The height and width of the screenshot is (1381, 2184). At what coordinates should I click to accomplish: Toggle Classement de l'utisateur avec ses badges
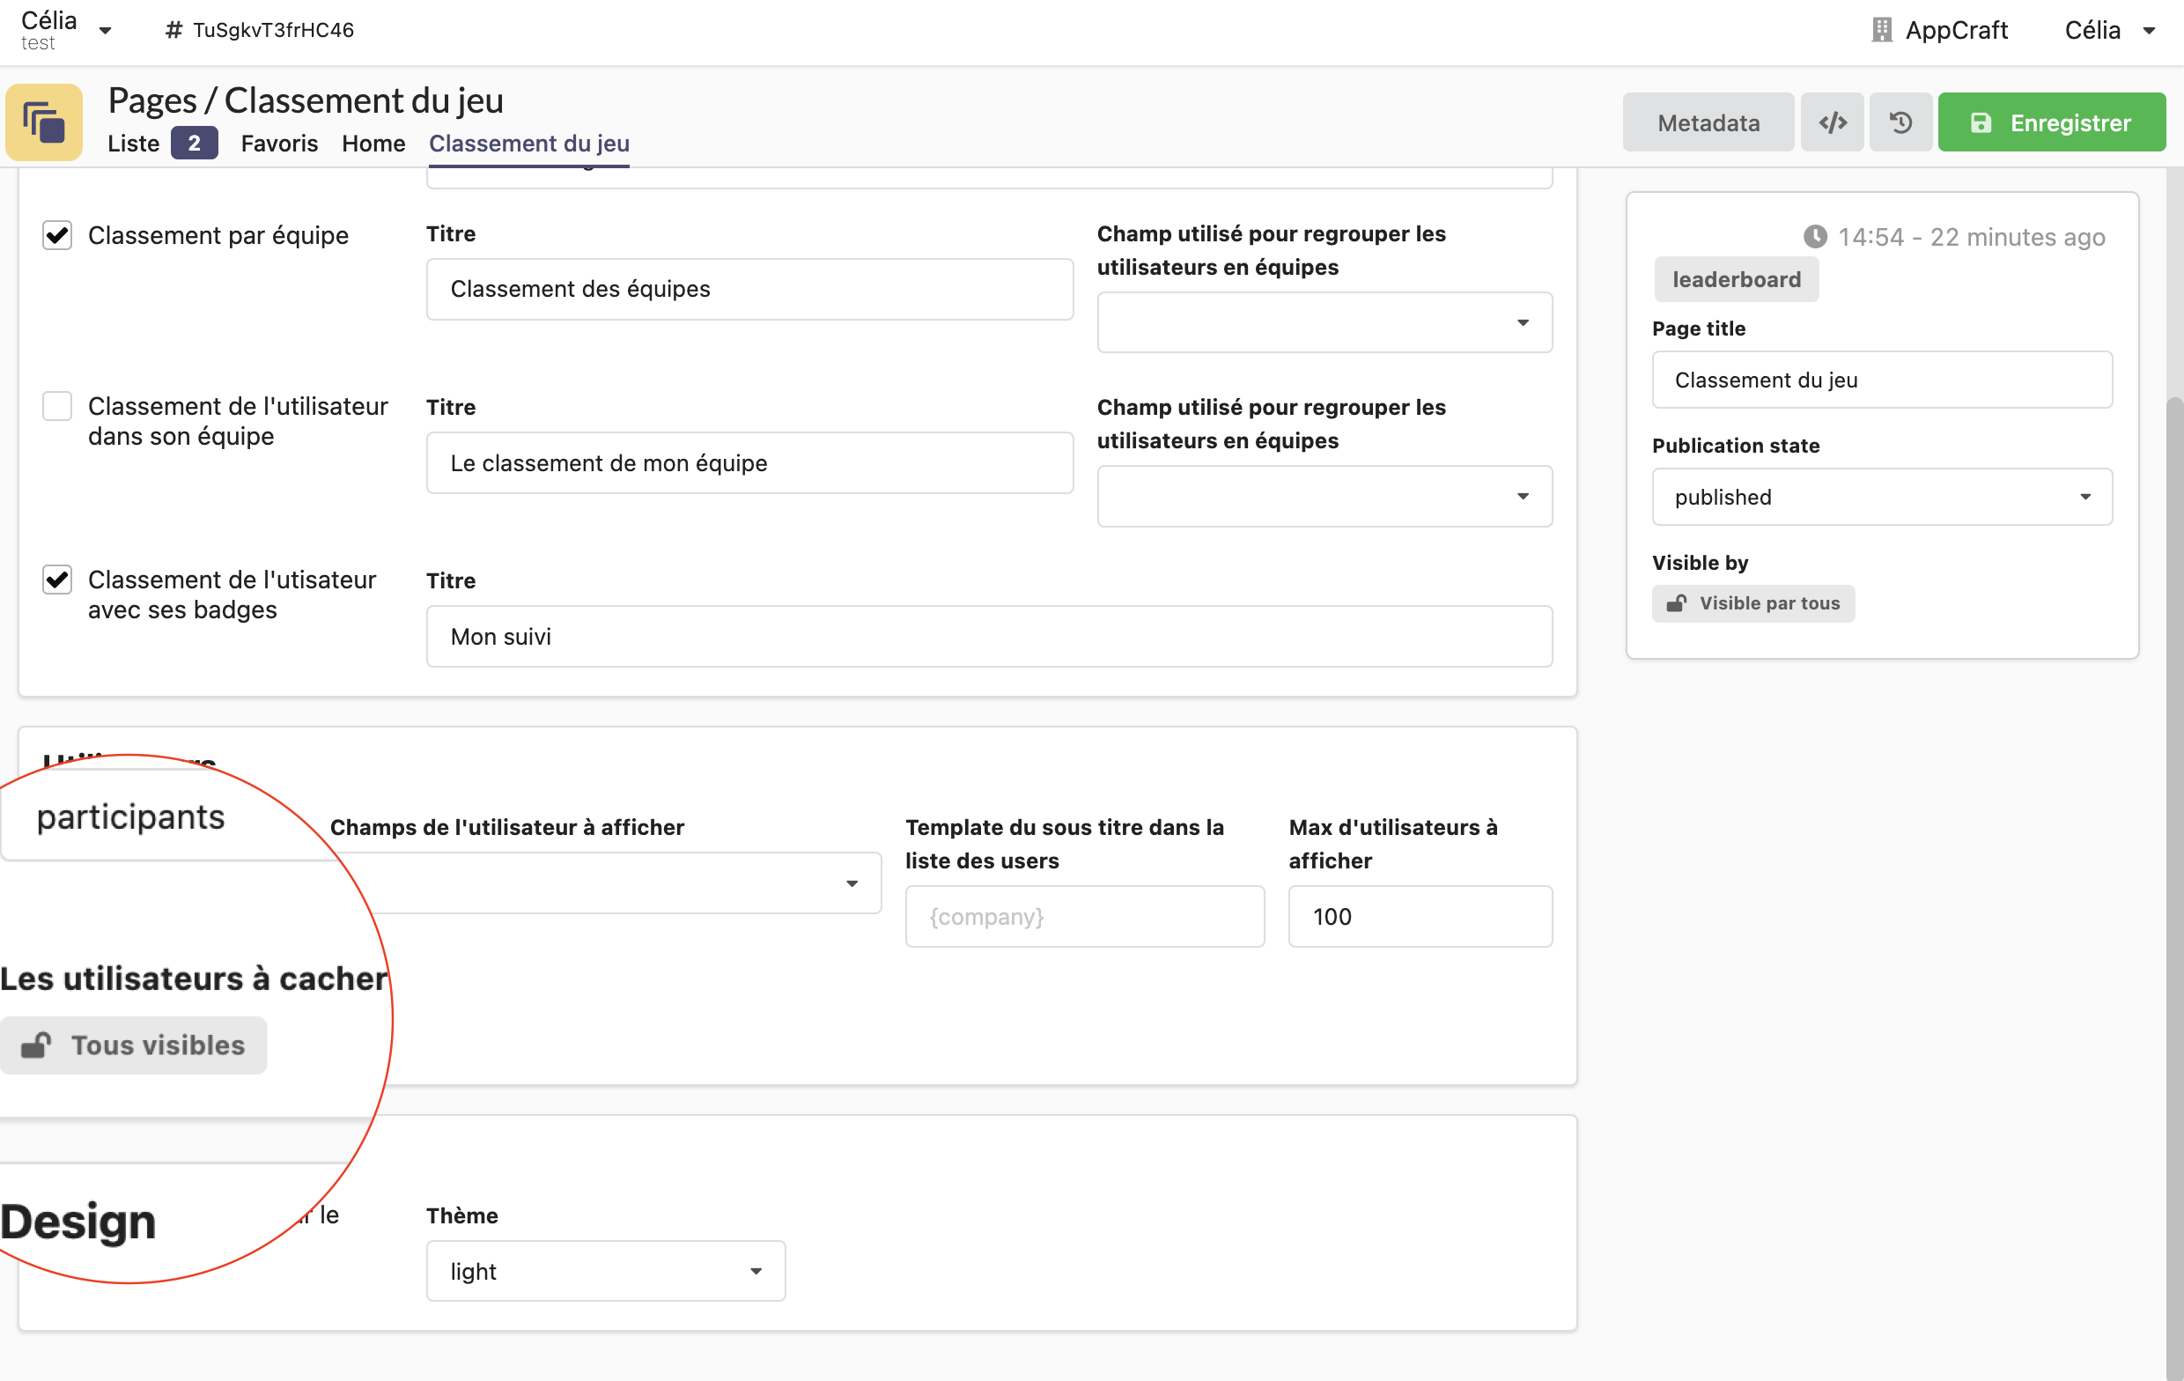(57, 580)
